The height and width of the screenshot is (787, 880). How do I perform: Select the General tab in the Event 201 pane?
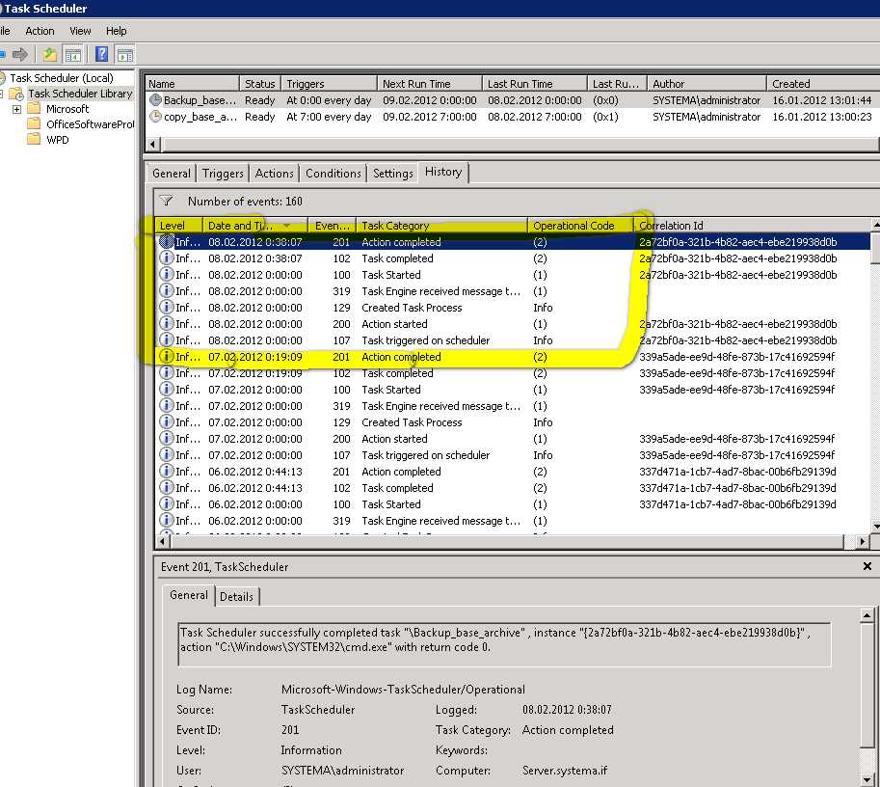click(189, 595)
